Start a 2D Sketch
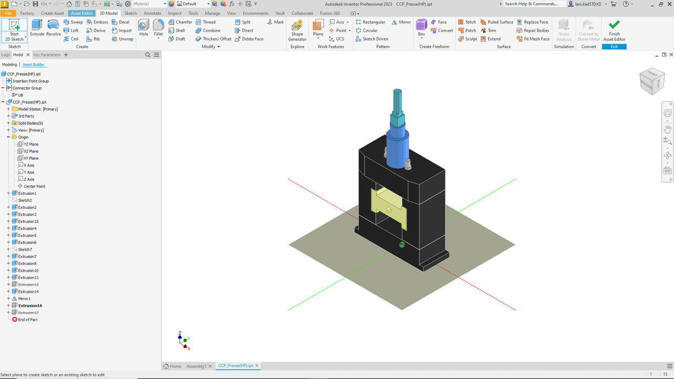The image size is (674, 379). pos(14,30)
